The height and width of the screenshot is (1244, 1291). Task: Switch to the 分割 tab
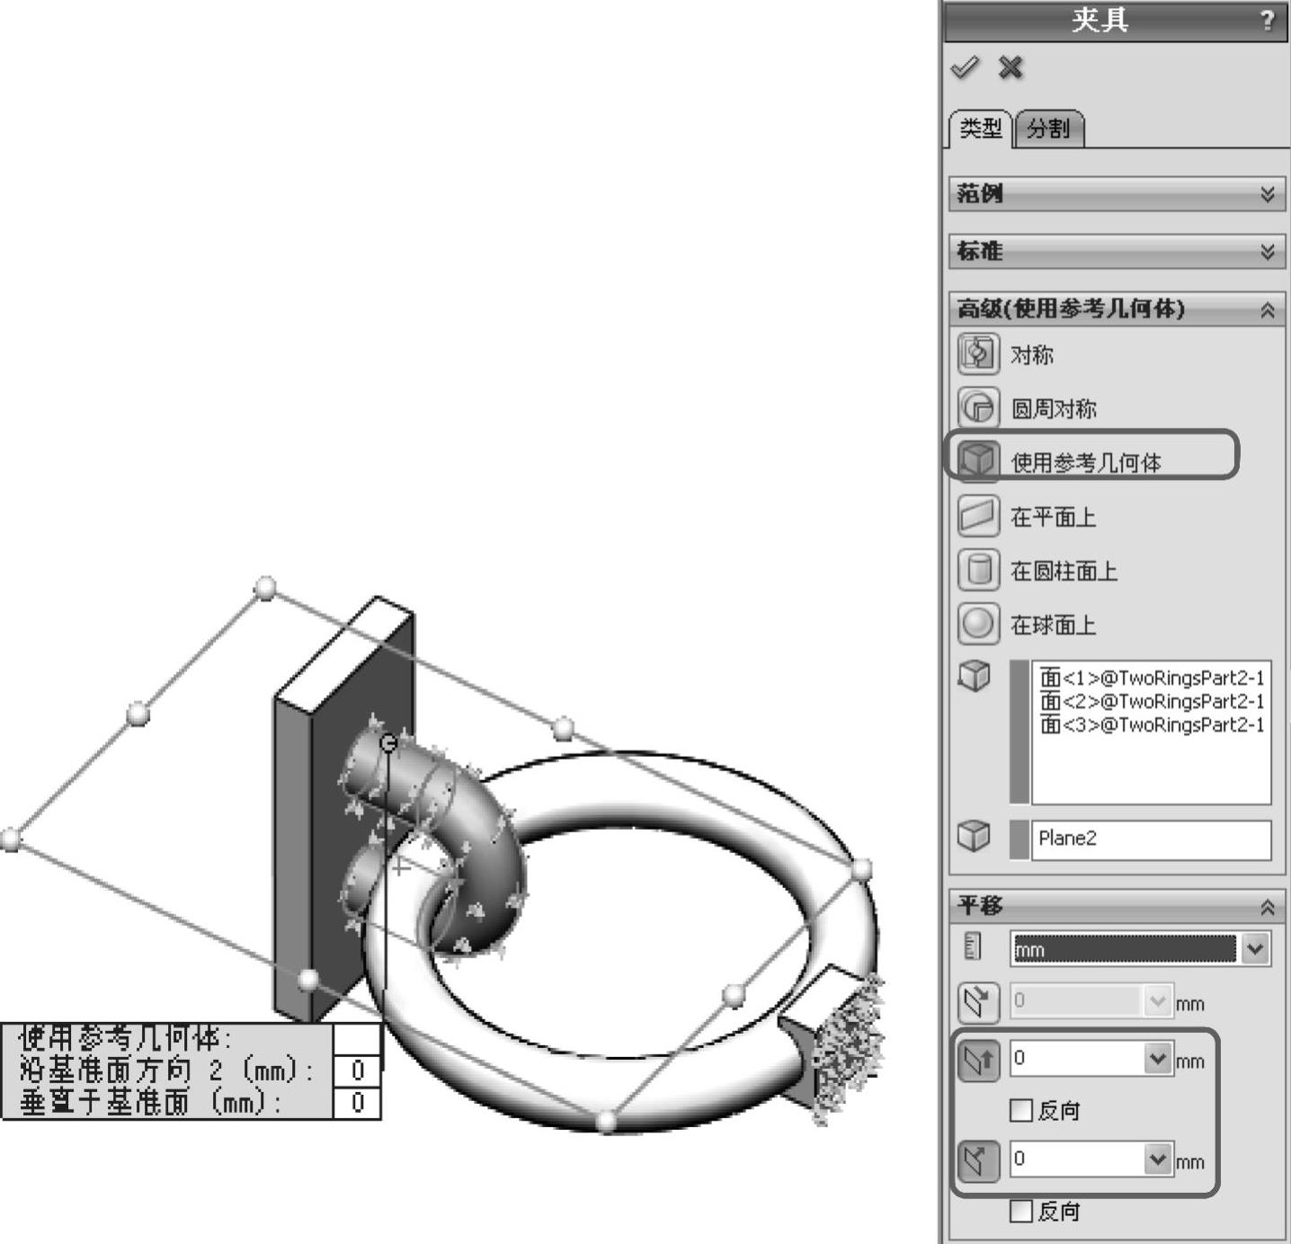click(1048, 129)
